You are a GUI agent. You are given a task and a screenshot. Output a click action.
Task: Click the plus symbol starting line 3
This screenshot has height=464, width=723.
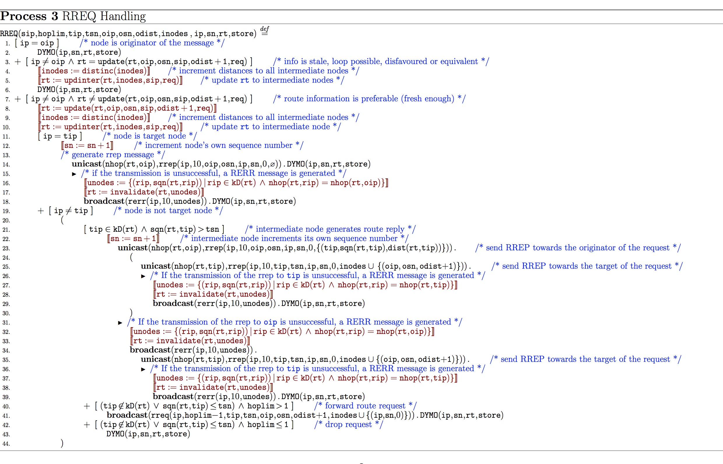pos(17,62)
